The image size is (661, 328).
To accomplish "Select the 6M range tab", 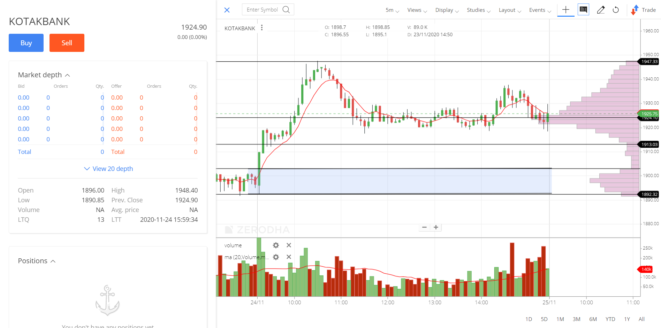I will tap(593, 319).
